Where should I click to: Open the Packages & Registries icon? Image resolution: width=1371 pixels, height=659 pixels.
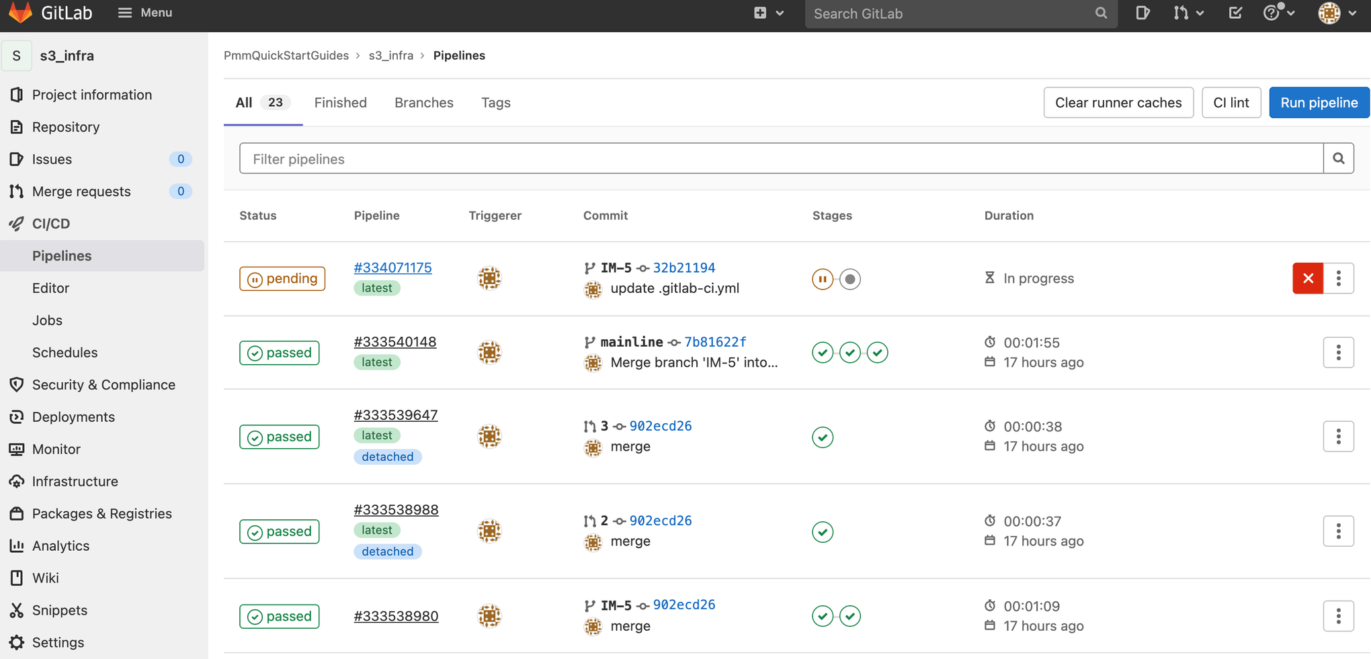(x=16, y=513)
